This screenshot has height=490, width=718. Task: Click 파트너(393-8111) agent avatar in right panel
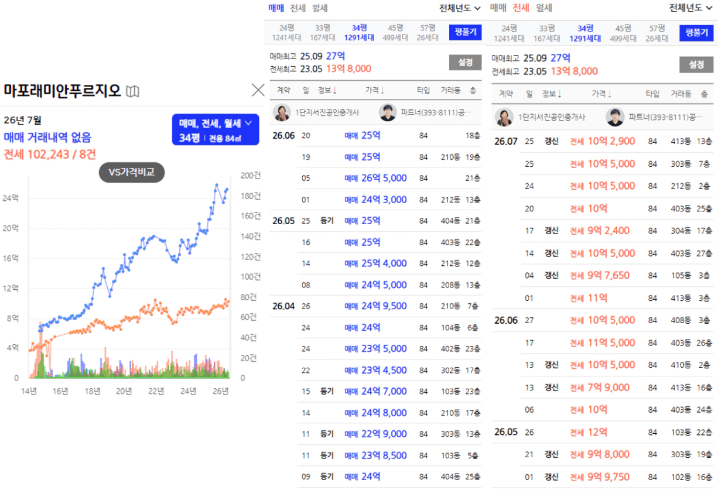click(616, 117)
